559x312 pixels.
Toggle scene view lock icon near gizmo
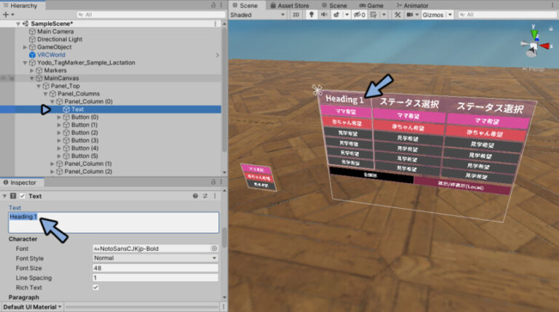tap(551, 28)
